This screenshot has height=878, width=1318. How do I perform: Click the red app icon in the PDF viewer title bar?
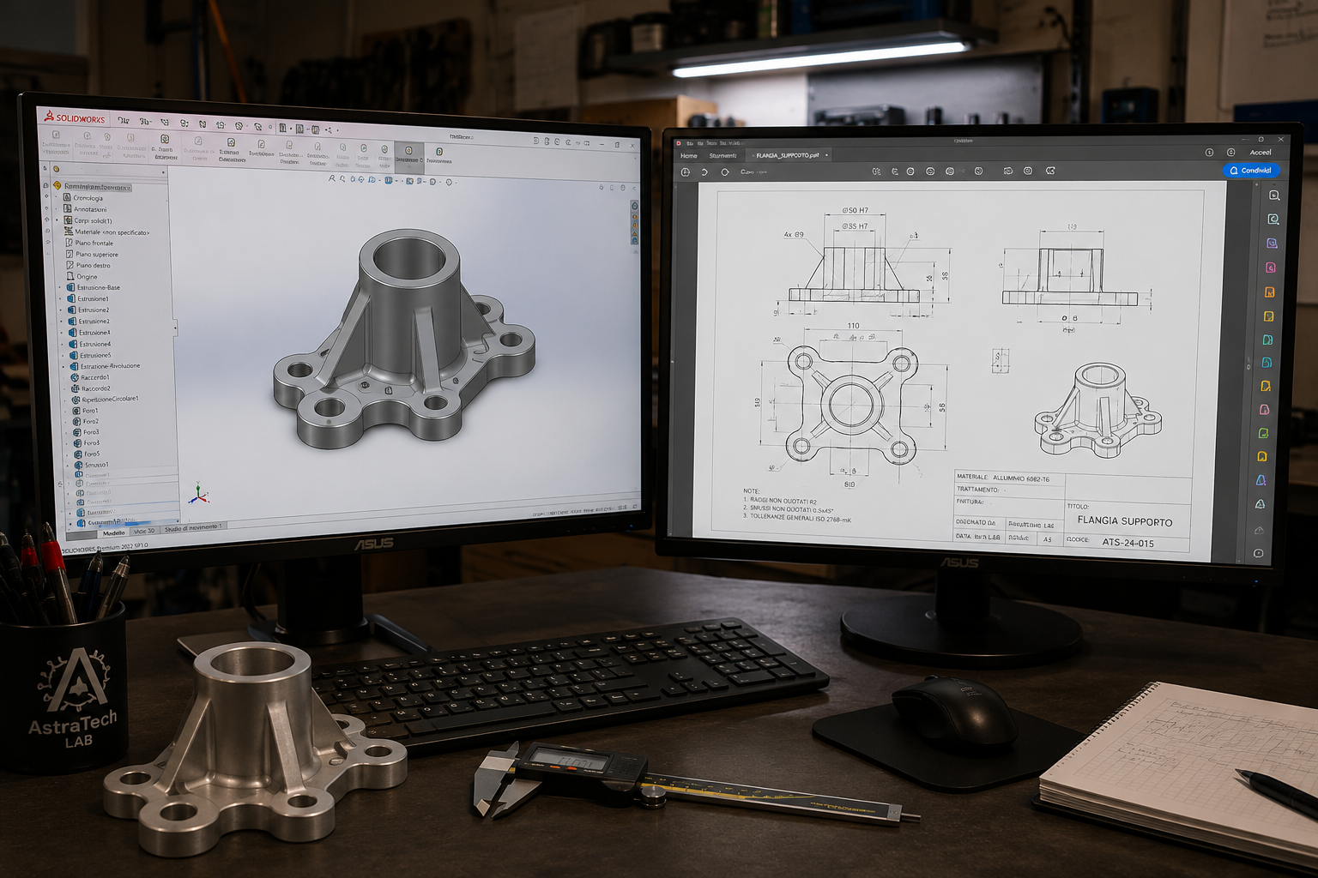coord(678,143)
